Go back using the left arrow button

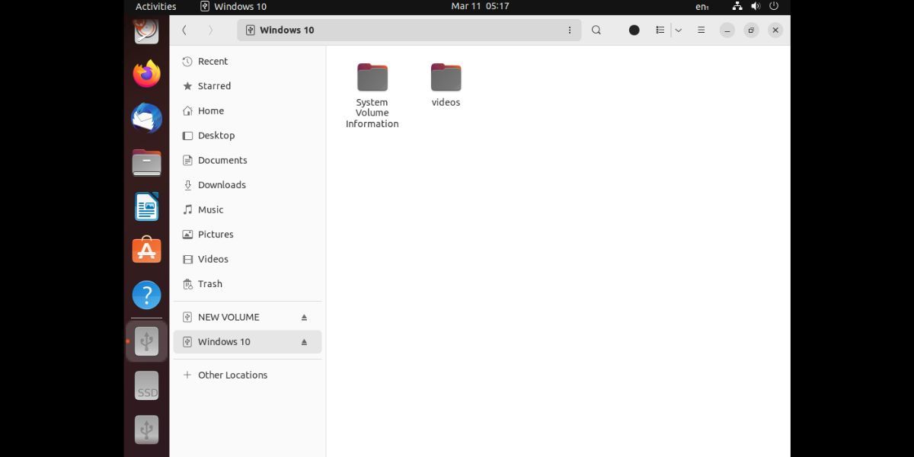[184, 30]
